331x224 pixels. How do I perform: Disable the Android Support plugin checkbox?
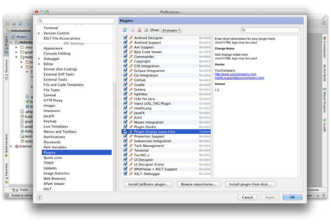click(125, 42)
